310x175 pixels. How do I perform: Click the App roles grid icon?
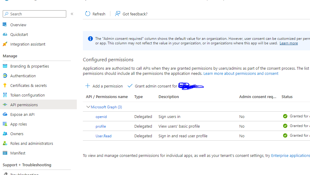(5, 124)
